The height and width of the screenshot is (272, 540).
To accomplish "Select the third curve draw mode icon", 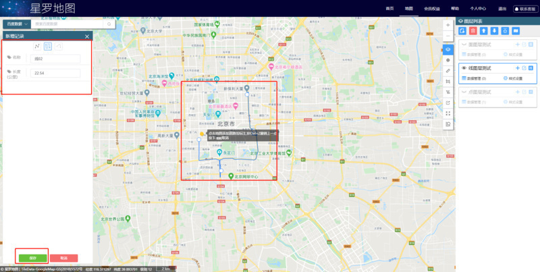I will click(59, 46).
